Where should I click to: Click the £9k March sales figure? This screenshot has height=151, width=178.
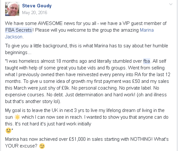(66, 88)
